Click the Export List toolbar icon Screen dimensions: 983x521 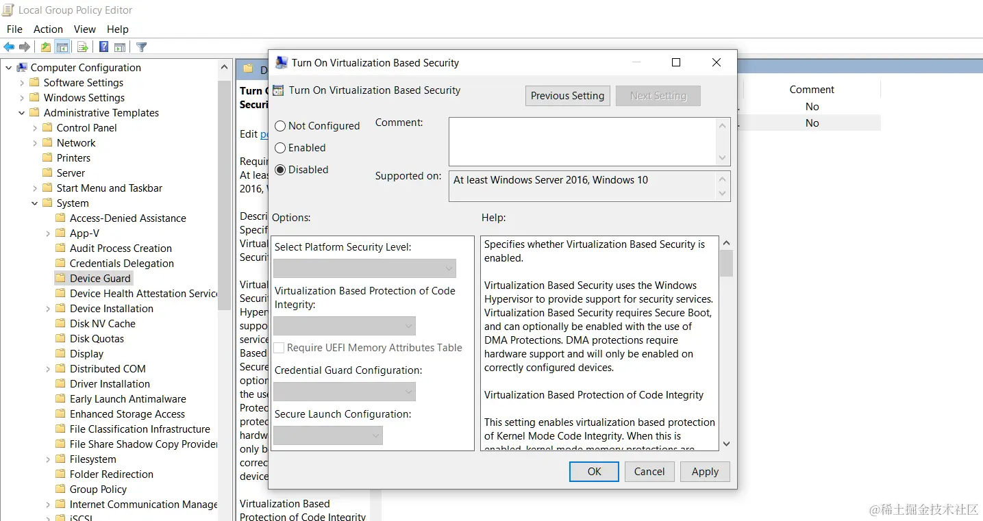click(83, 47)
